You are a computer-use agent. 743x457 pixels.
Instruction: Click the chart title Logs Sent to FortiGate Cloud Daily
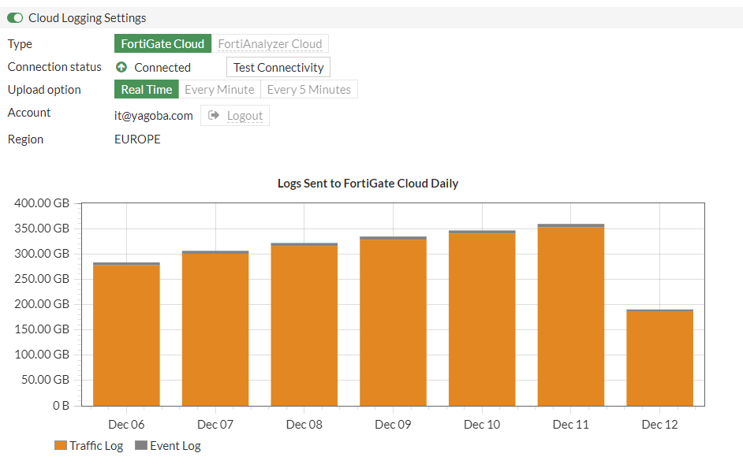pos(368,184)
